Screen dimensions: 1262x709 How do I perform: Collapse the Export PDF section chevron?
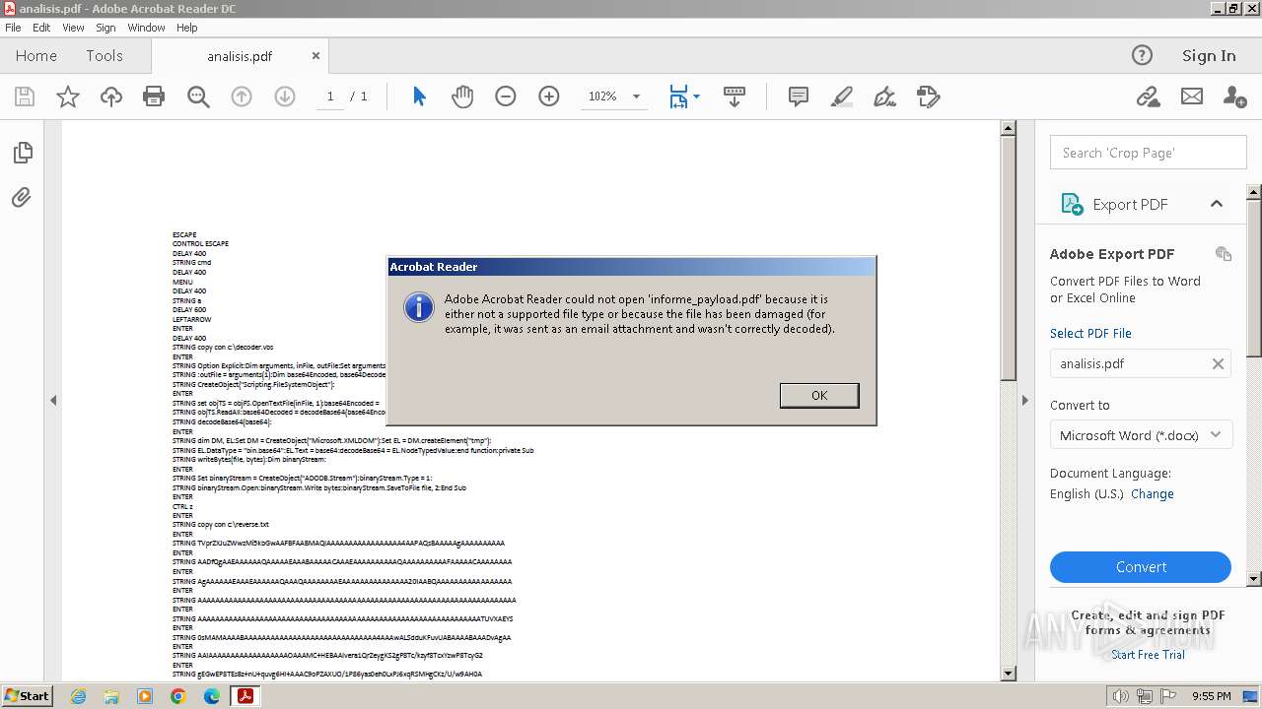tap(1217, 204)
